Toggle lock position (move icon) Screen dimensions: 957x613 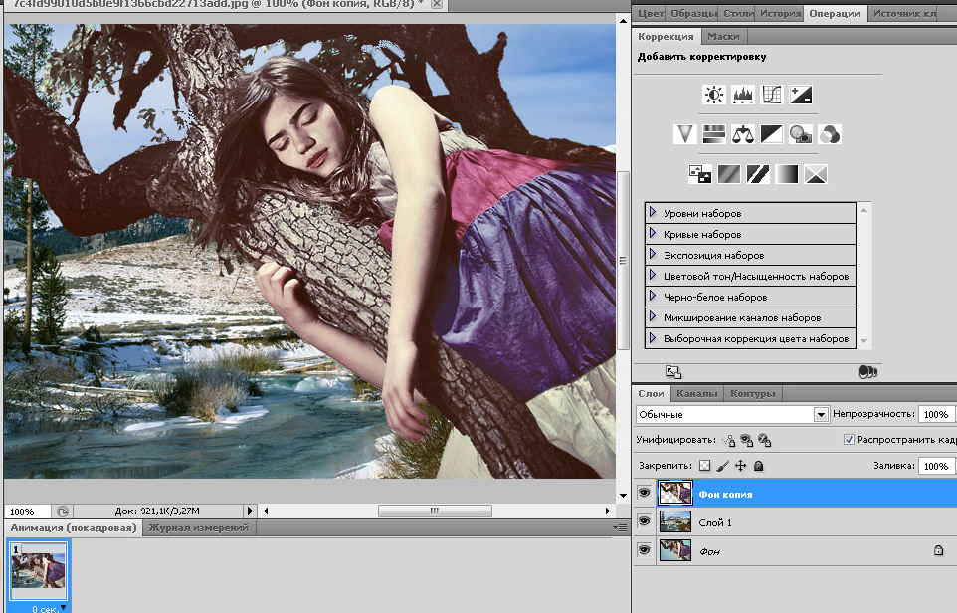(740, 466)
